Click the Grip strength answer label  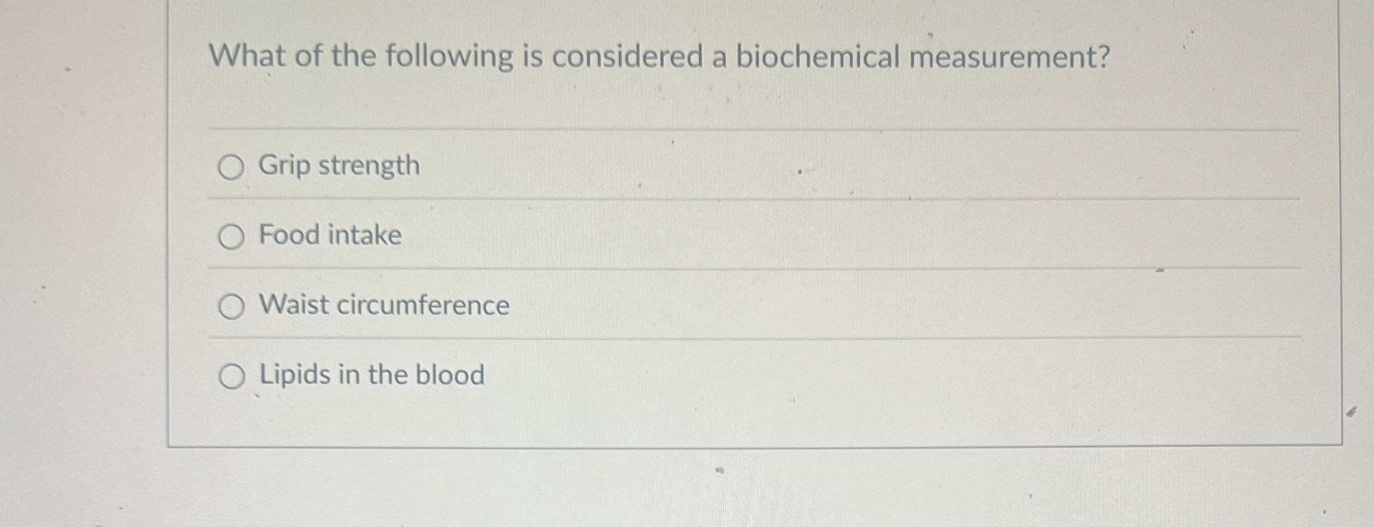pyautogui.click(x=339, y=166)
